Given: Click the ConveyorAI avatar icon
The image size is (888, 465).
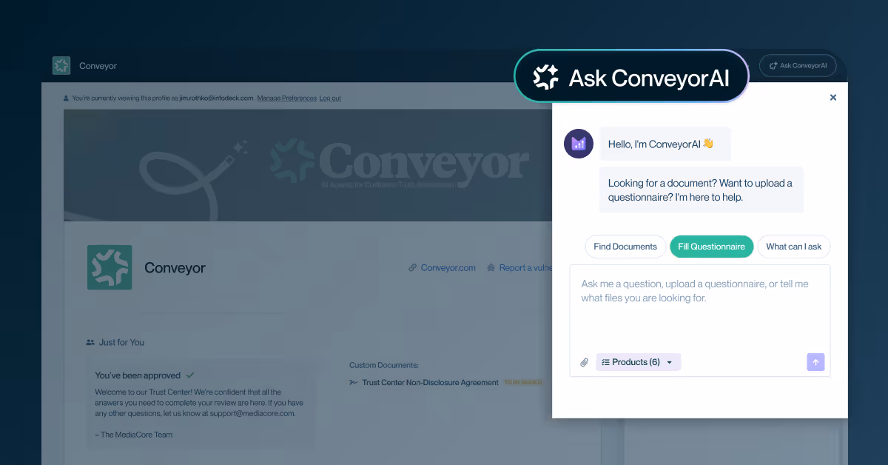Looking at the screenshot, I should click(579, 143).
